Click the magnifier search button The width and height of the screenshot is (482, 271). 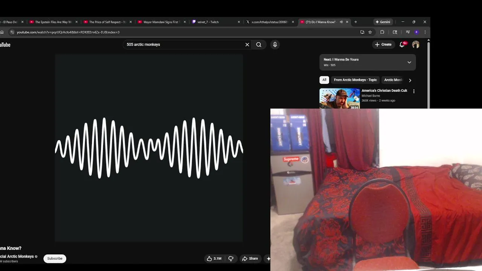point(259,44)
